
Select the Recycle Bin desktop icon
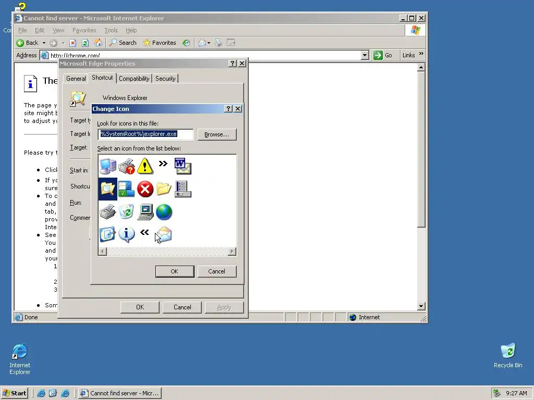508,355
